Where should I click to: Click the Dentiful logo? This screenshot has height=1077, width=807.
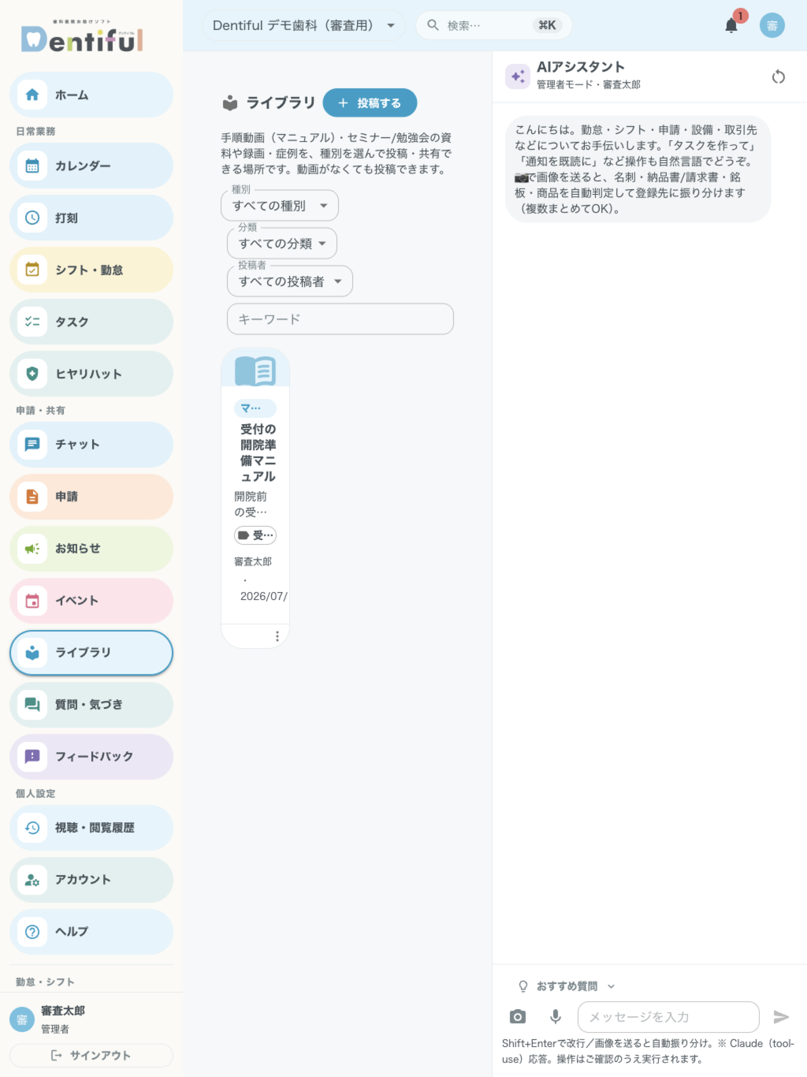82,37
